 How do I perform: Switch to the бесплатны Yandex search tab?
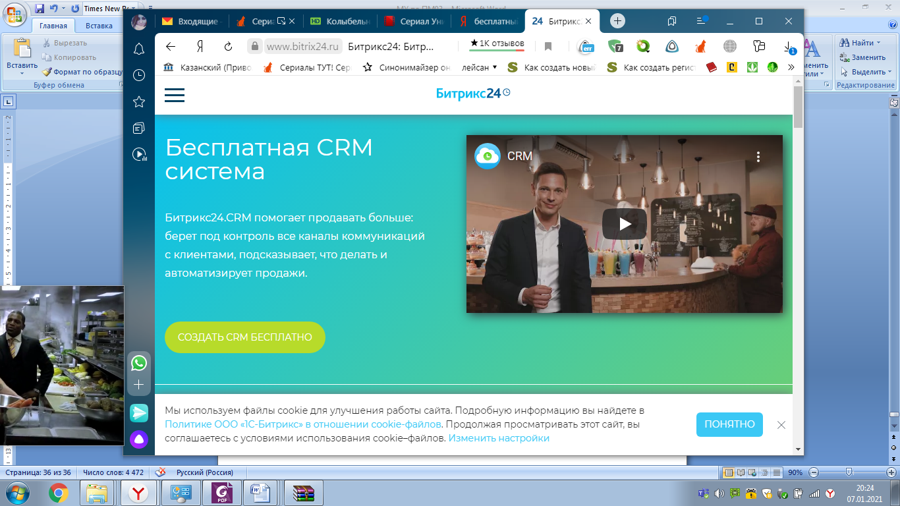(489, 21)
